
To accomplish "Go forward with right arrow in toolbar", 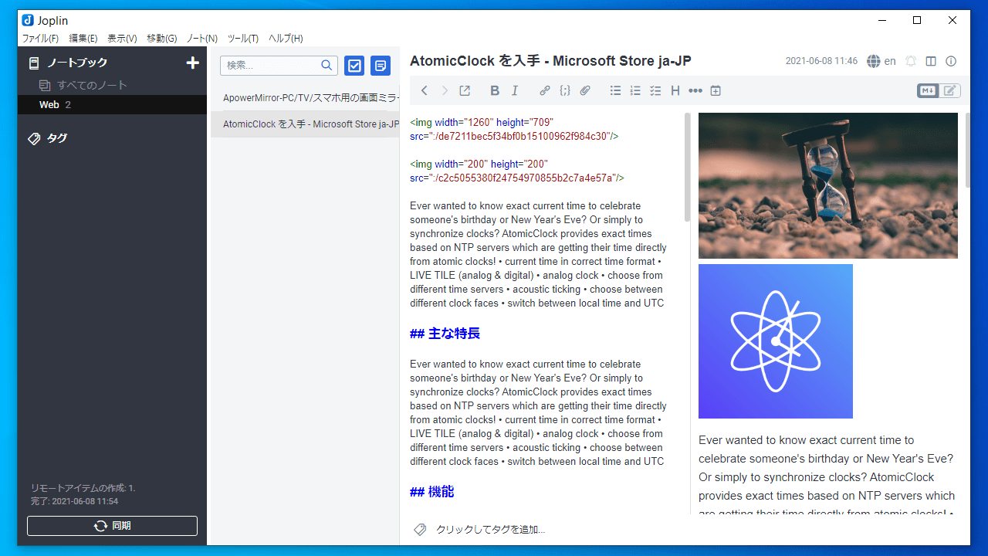I will pos(445,91).
